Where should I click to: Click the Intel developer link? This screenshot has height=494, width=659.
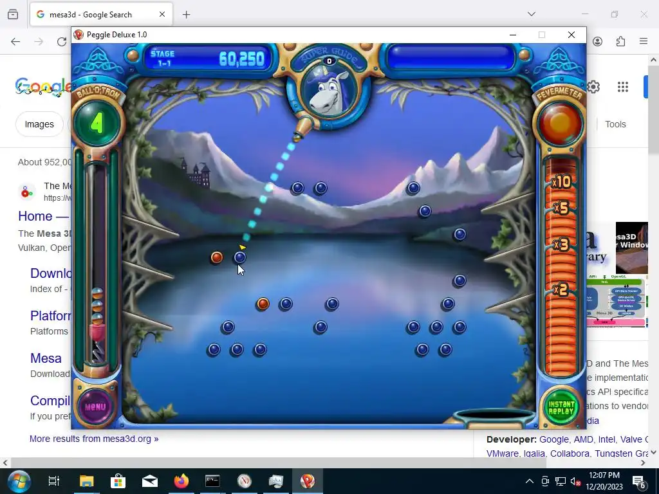pyautogui.click(x=606, y=439)
